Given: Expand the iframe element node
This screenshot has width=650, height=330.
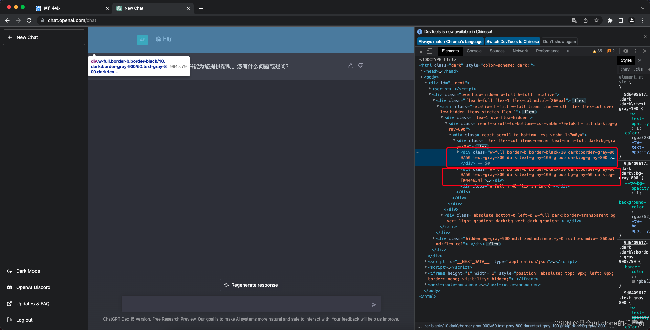Looking at the screenshot, I should [426, 273].
